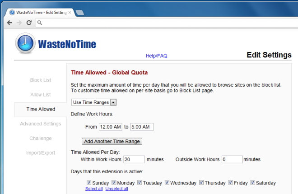Open a new browser tab
The height and width of the screenshot is (194, 298).
pos(80,13)
